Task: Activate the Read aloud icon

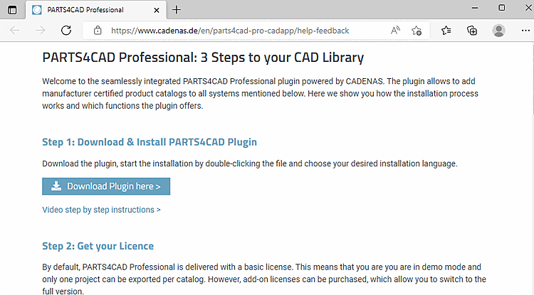Action: (395, 31)
